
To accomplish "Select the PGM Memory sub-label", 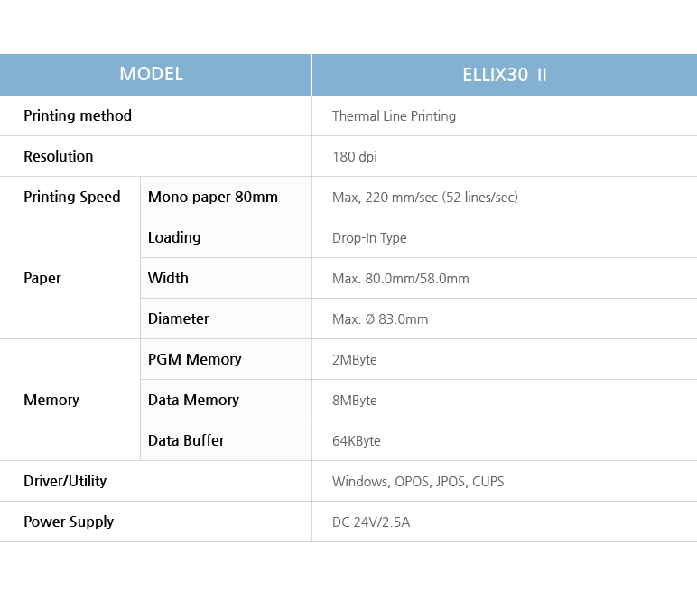I will tap(195, 359).
